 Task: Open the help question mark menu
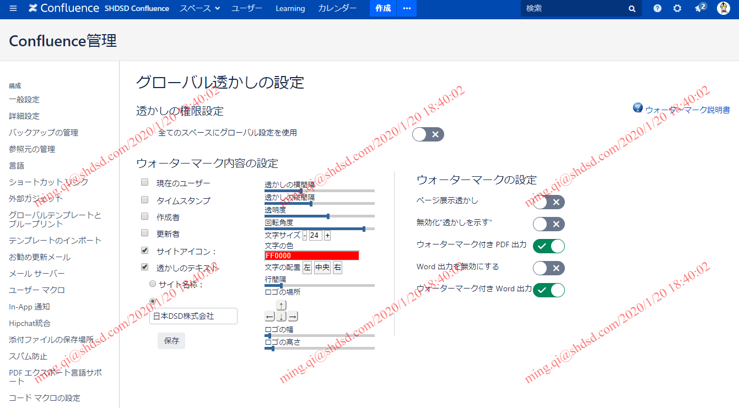point(657,8)
